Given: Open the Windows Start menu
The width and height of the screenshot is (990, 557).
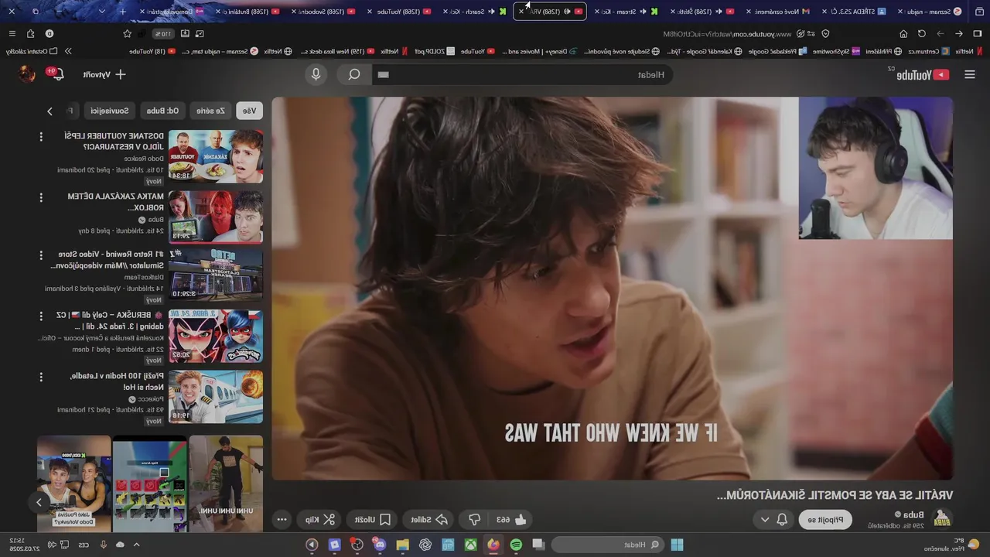Looking at the screenshot, I should (677, 545).
